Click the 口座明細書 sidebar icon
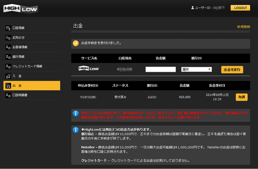 pos(8,95)
